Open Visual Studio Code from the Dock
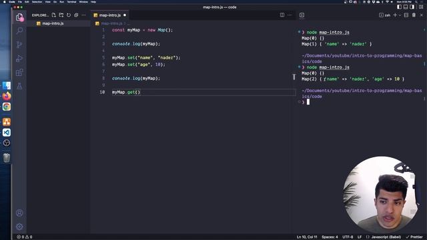Image resolution: width=427 pixels, height=240 pixels. 7,132
